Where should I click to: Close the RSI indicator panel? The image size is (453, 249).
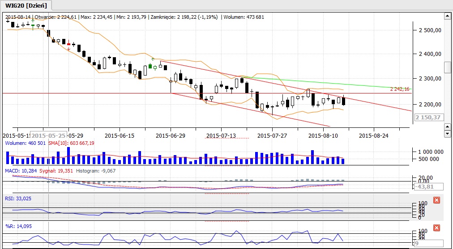(436, 200)
